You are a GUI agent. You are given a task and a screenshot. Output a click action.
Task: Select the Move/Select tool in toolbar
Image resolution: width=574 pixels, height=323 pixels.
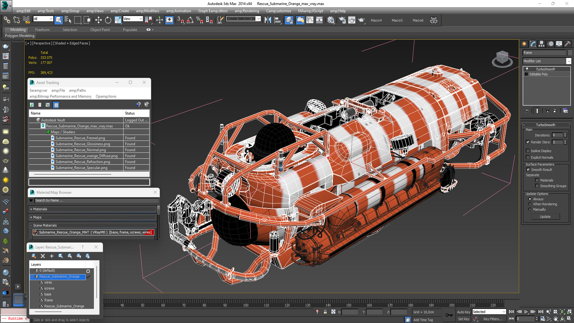98,20
